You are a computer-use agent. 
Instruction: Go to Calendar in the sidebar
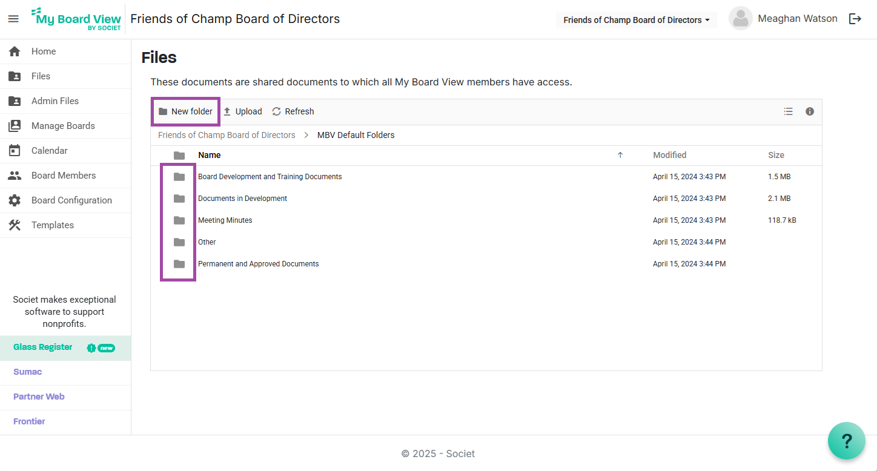pos(50,151)
